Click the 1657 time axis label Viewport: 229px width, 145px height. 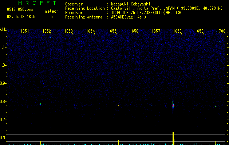pos(156,31)
